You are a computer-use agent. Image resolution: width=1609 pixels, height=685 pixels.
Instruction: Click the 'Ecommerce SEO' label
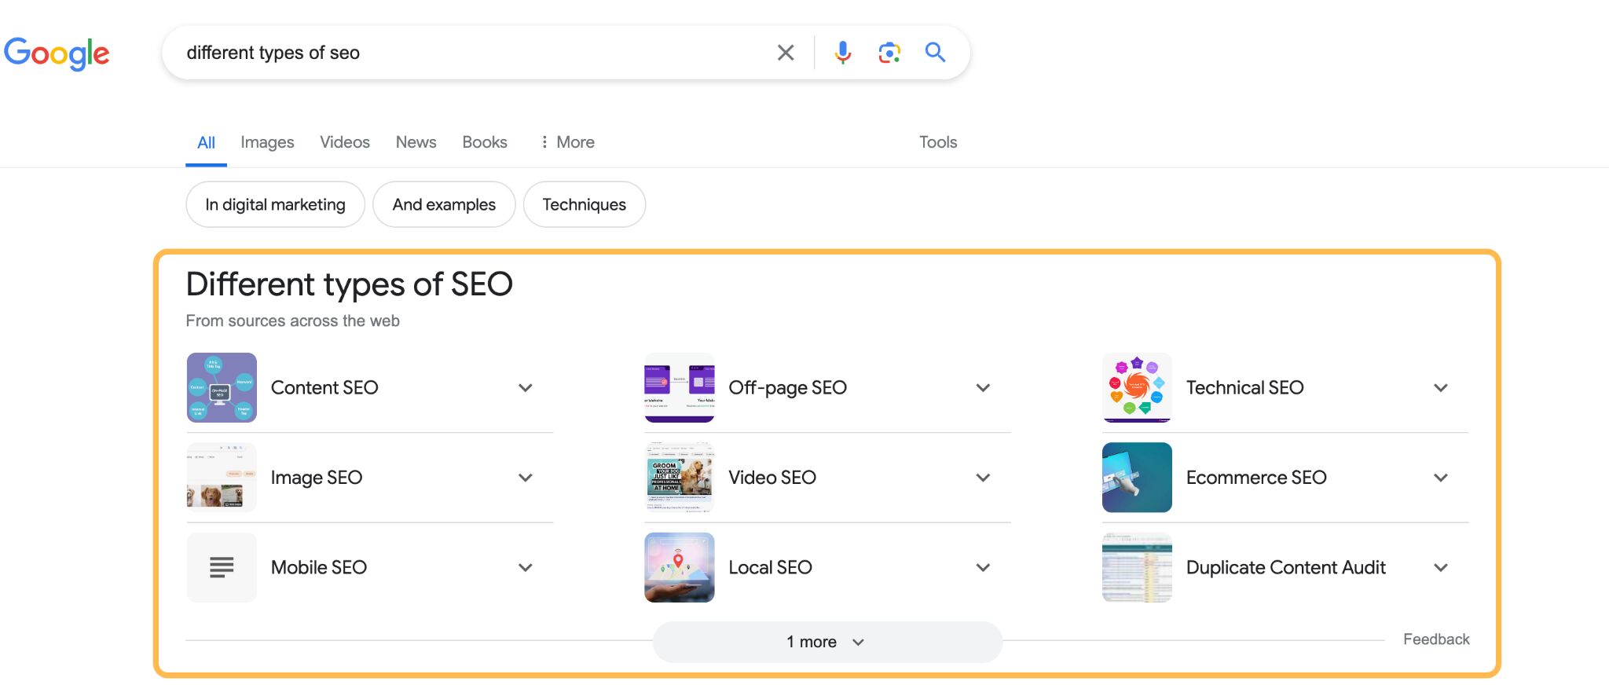click(1256, 478)
